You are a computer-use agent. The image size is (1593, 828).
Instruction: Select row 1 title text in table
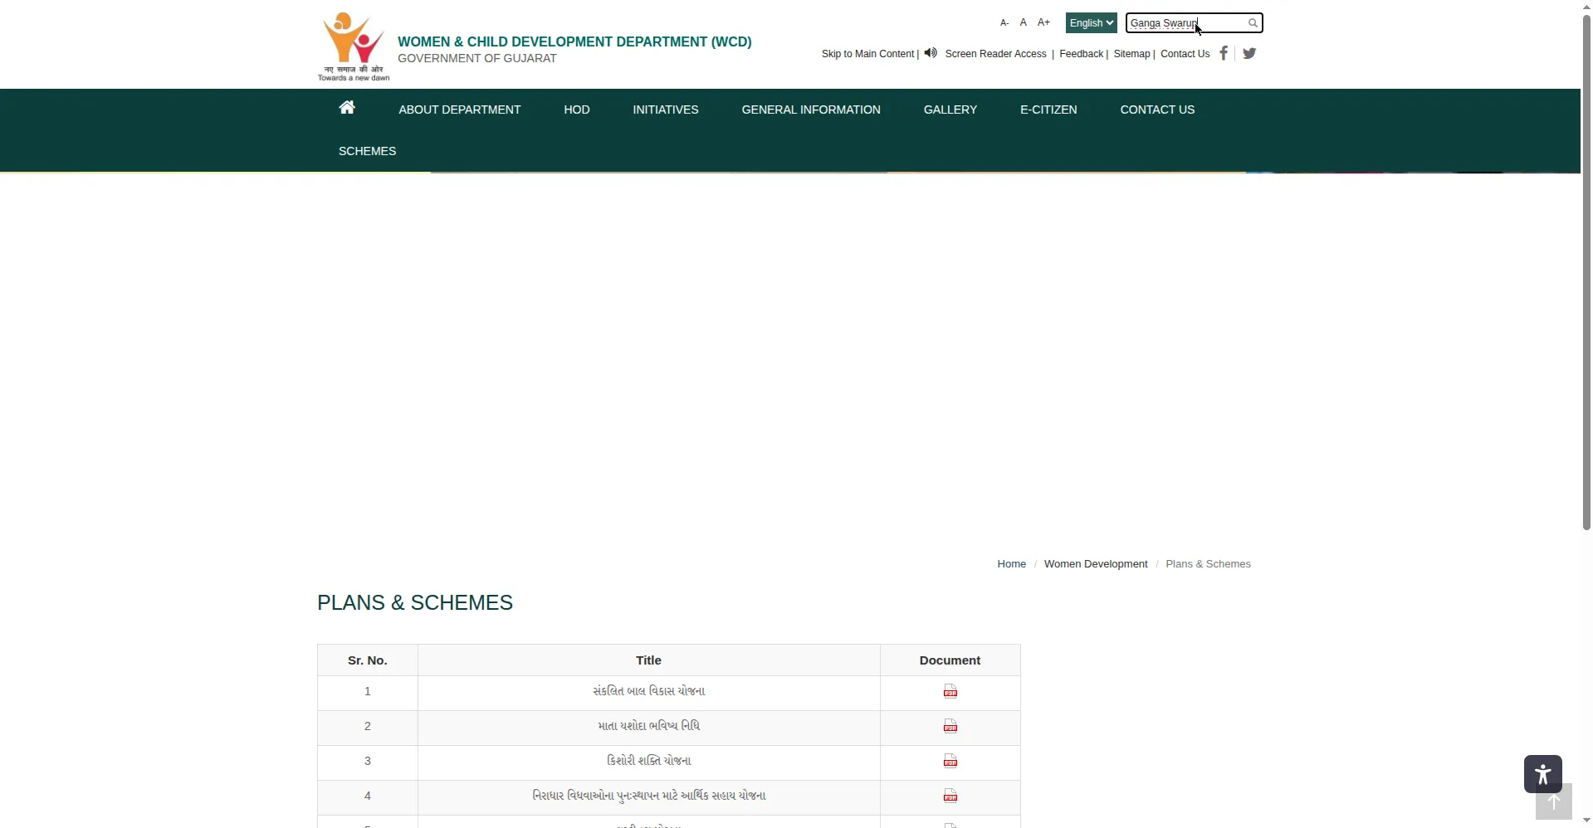[648, 691]
